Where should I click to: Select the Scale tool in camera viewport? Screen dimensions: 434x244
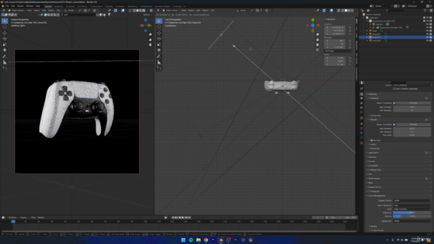click(5, 45)
